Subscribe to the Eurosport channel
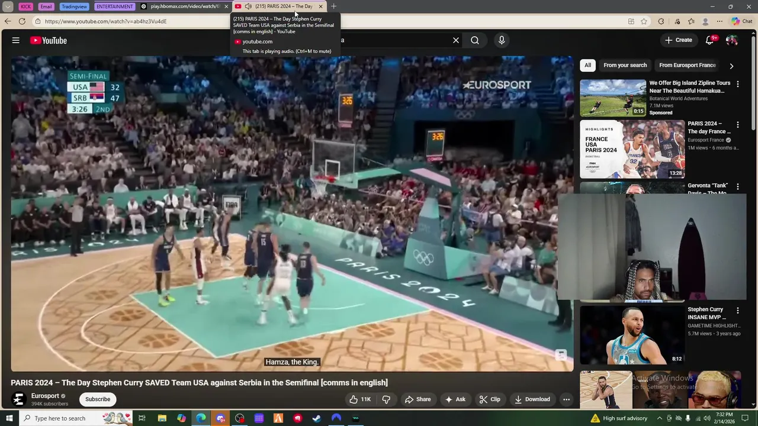 pos(98,399)
